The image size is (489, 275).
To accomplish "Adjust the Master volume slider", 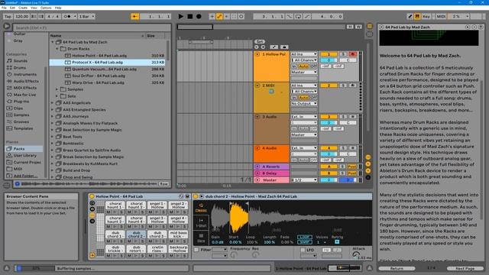I will pos(329,180).
